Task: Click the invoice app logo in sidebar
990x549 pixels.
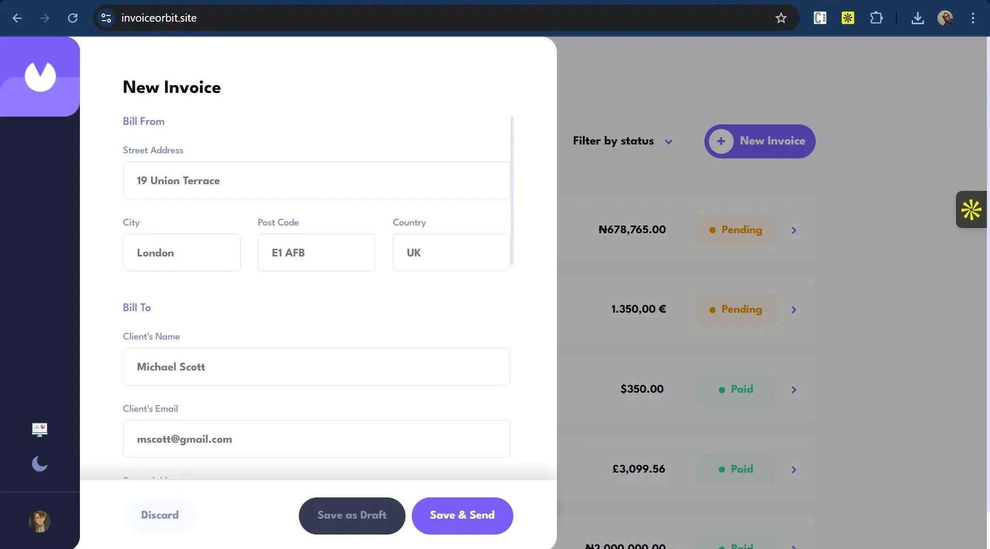Action: pos(40,76)
